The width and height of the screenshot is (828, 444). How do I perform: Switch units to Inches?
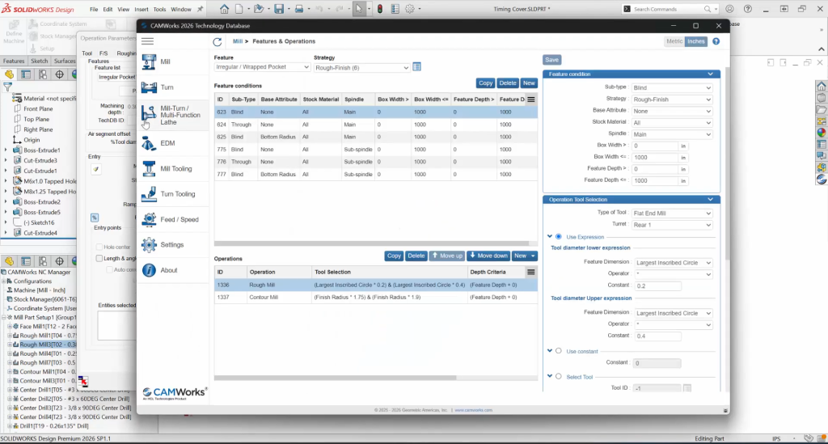(695, 41)
